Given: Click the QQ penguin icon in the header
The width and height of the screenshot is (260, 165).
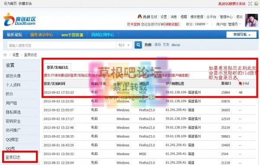Looking at the screenshot, I should (x=140, y=17).
